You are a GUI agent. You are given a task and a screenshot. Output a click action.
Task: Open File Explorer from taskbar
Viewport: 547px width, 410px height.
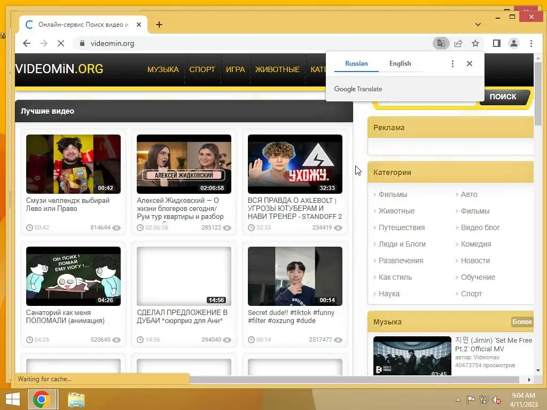[76, 399]
